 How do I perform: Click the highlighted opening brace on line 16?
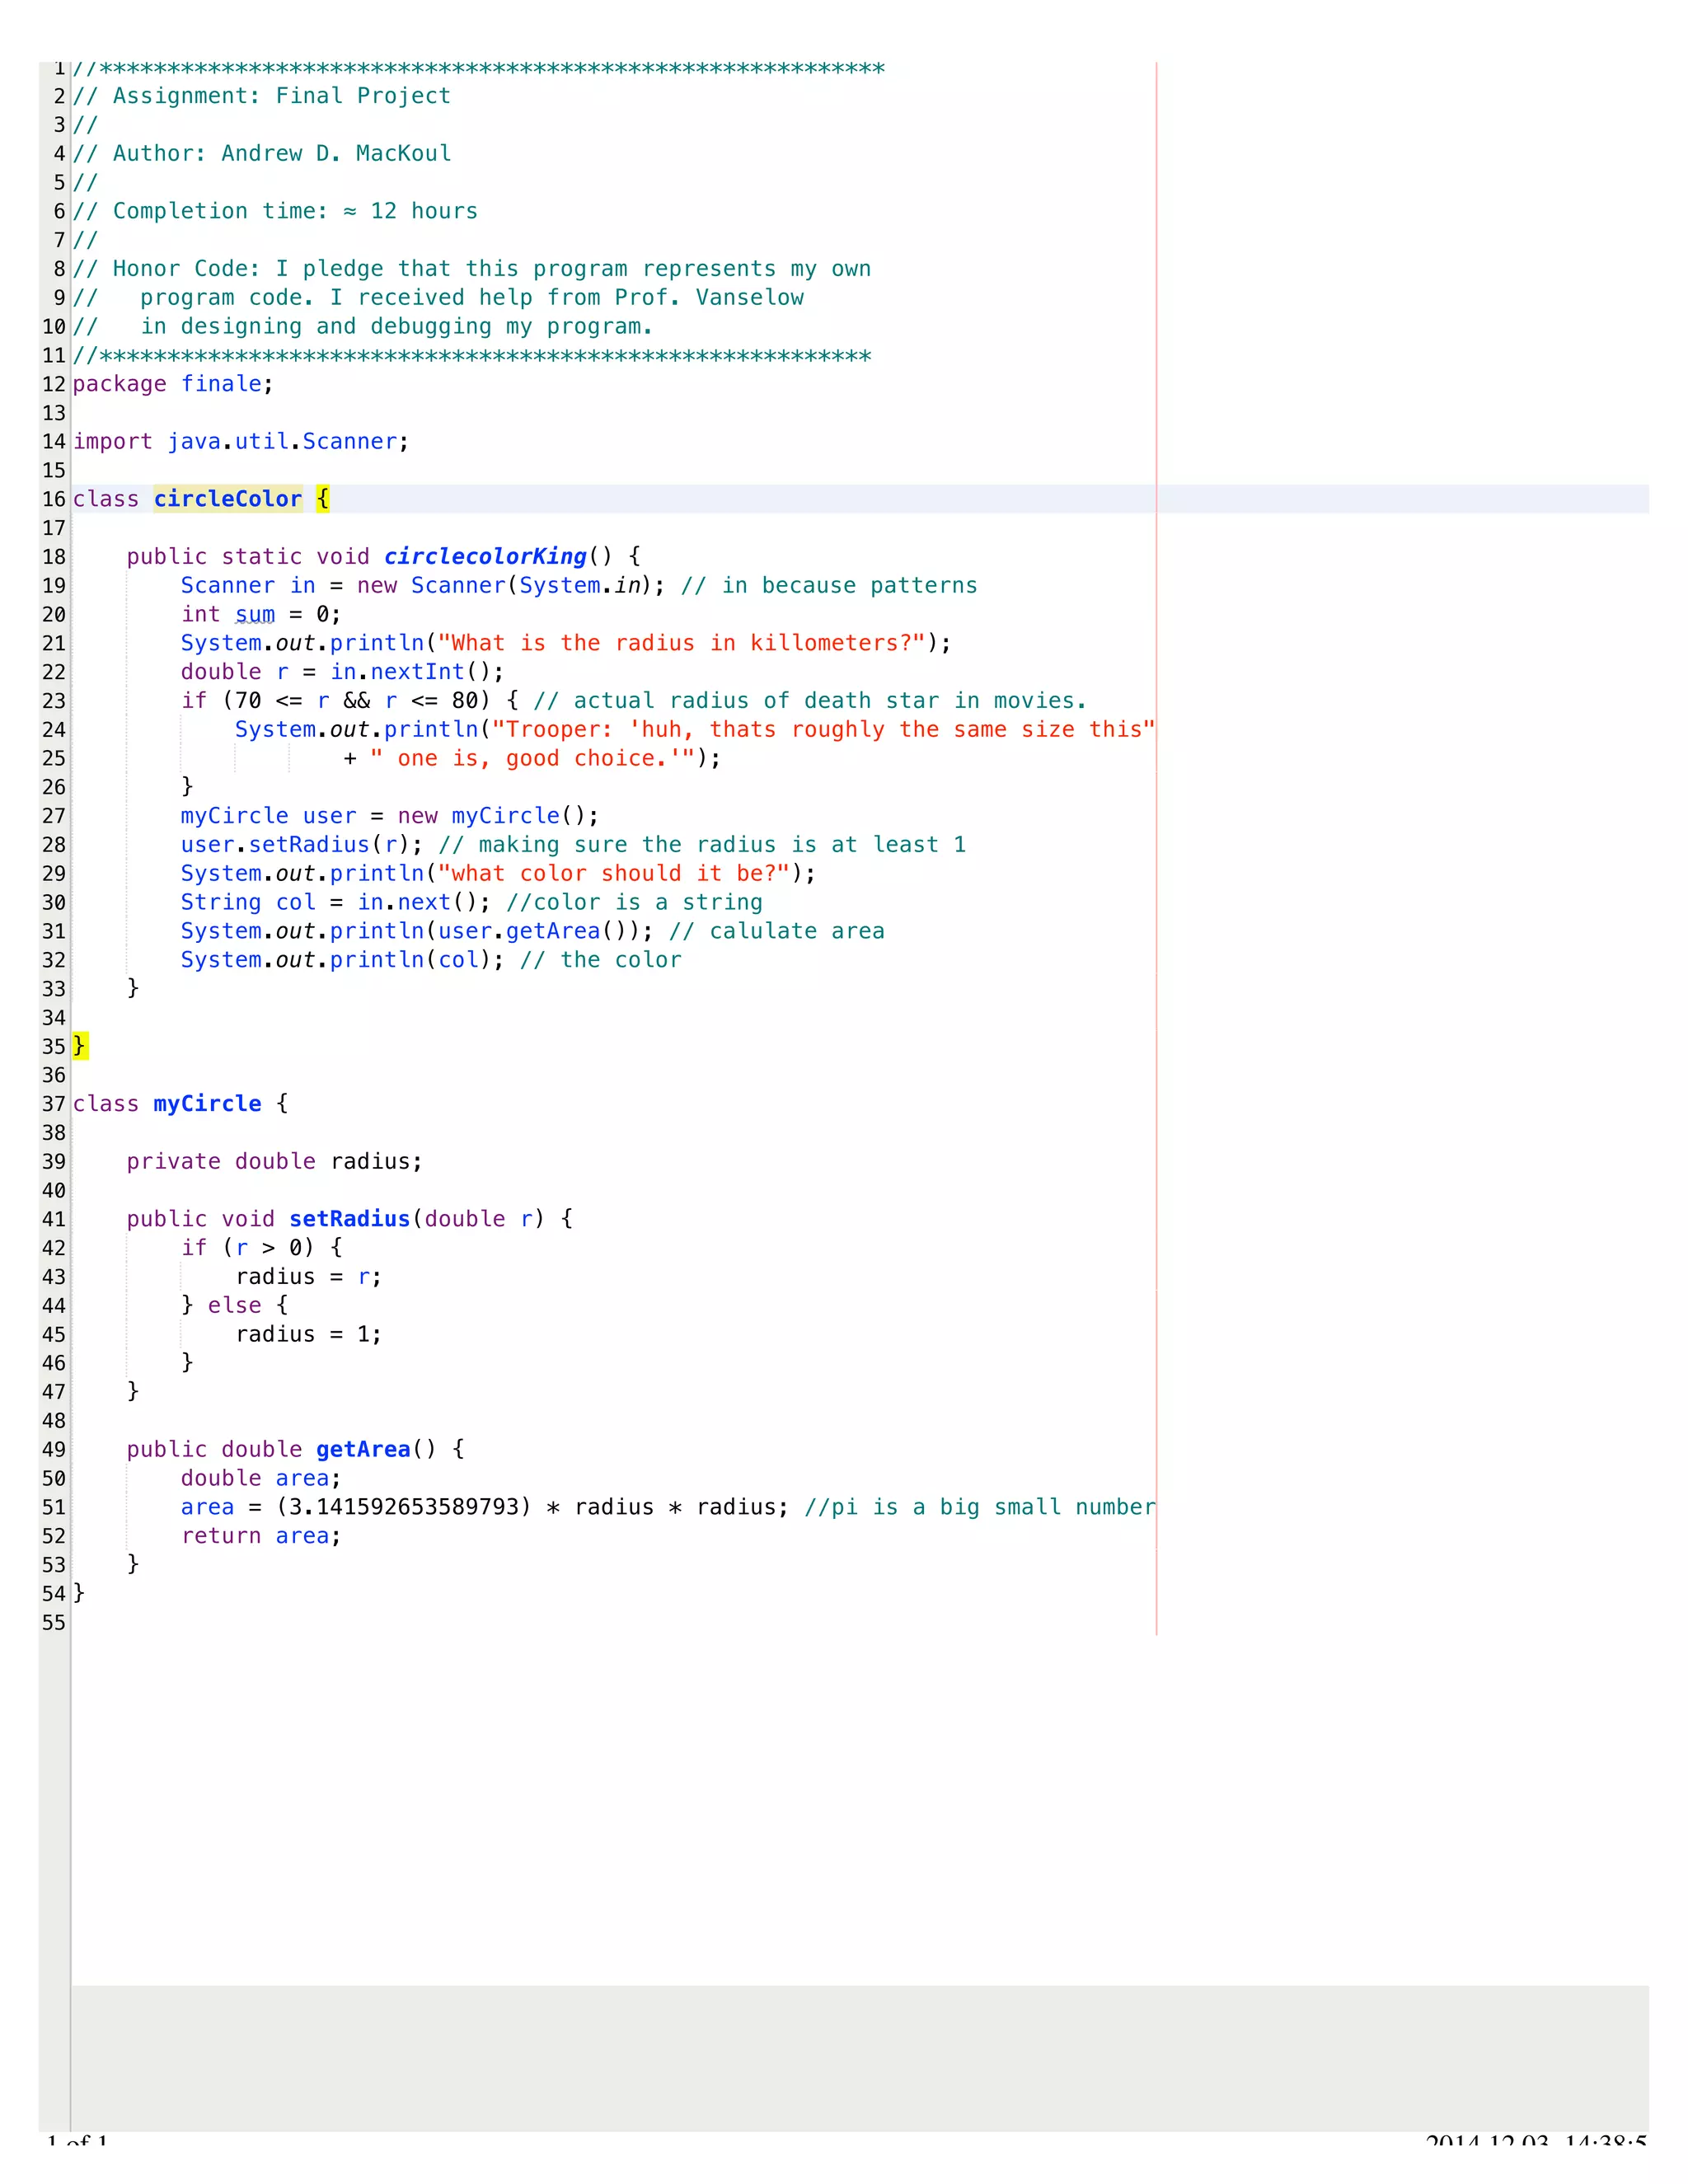[x=322, y=499]
